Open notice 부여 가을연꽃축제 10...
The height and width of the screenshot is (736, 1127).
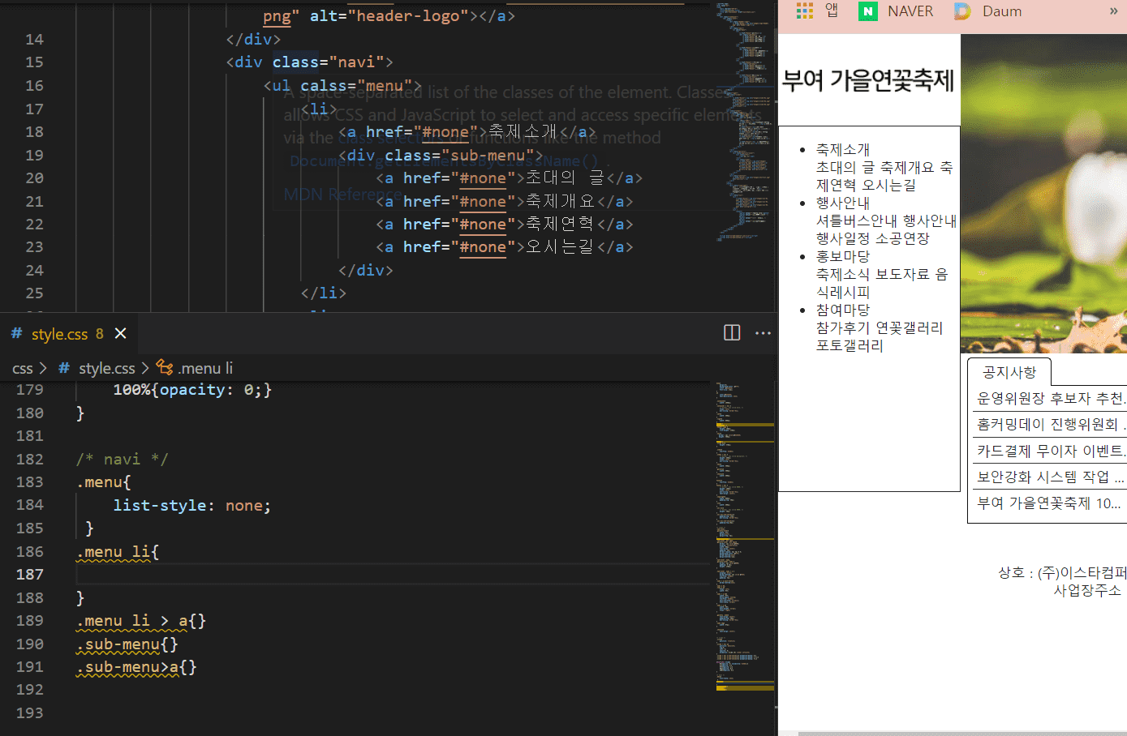[1049, 503]
